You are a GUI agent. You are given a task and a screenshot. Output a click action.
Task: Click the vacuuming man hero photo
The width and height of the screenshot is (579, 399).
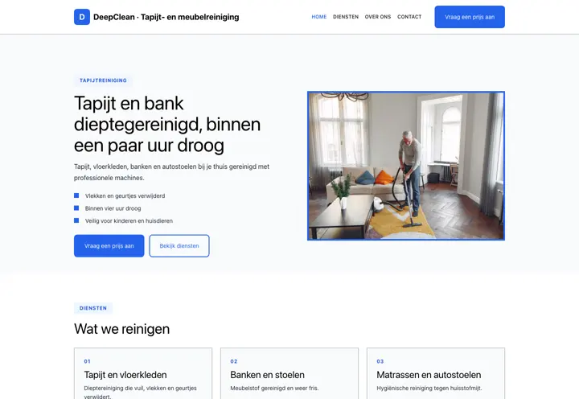[406, 166]
